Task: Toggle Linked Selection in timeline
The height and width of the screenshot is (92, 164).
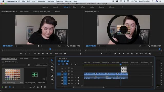Action: (x=67, y=64)
